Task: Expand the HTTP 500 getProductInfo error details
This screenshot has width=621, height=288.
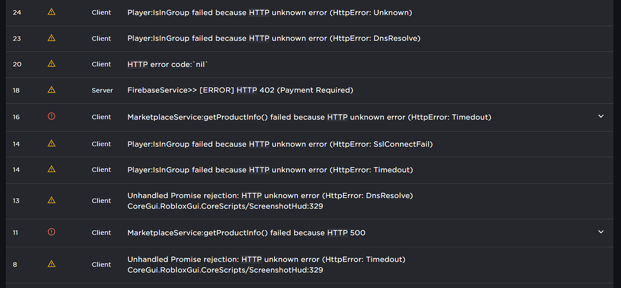Action: pyautogui.click(x=601, y=232)
